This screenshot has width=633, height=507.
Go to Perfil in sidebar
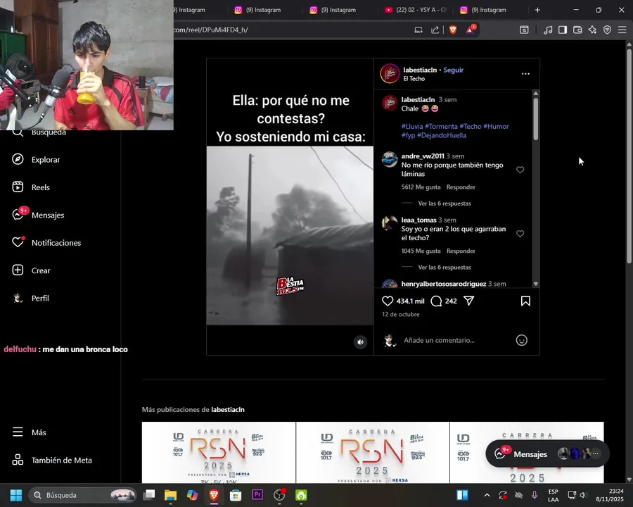[31, 298]
